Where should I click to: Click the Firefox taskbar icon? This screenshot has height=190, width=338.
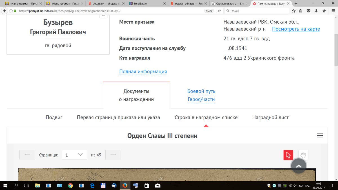tap(125, 186)
